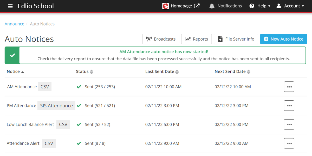This screenshot has width=312, height=156.
Task: Click last sent date 02/11/22 5:00 PM
Action: point(162,125)
